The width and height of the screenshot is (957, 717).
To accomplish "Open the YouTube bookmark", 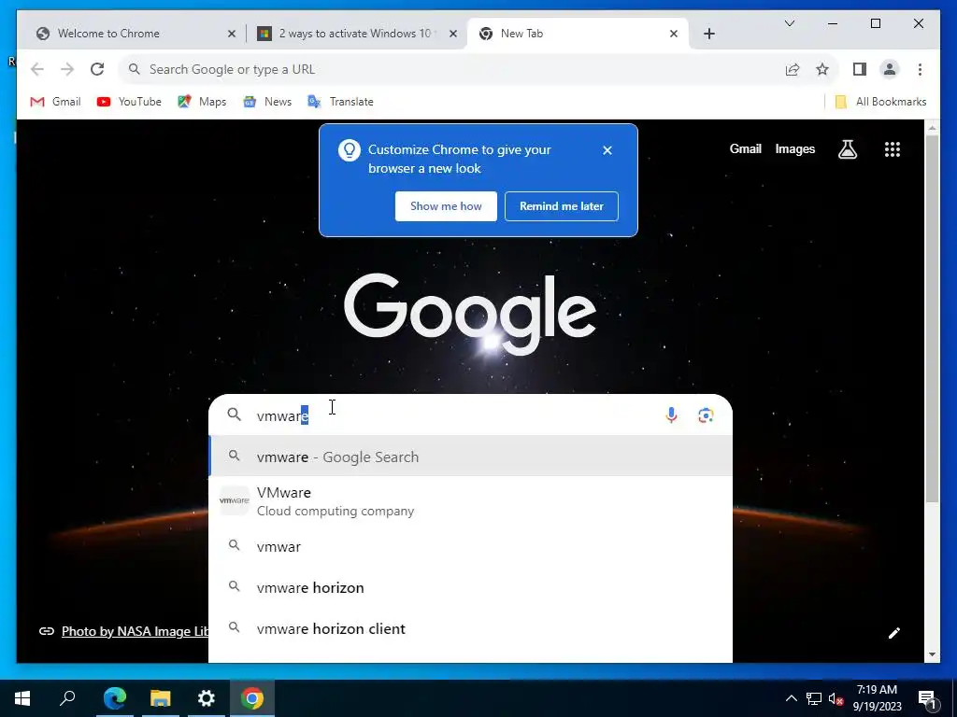I will click(129, 102).
